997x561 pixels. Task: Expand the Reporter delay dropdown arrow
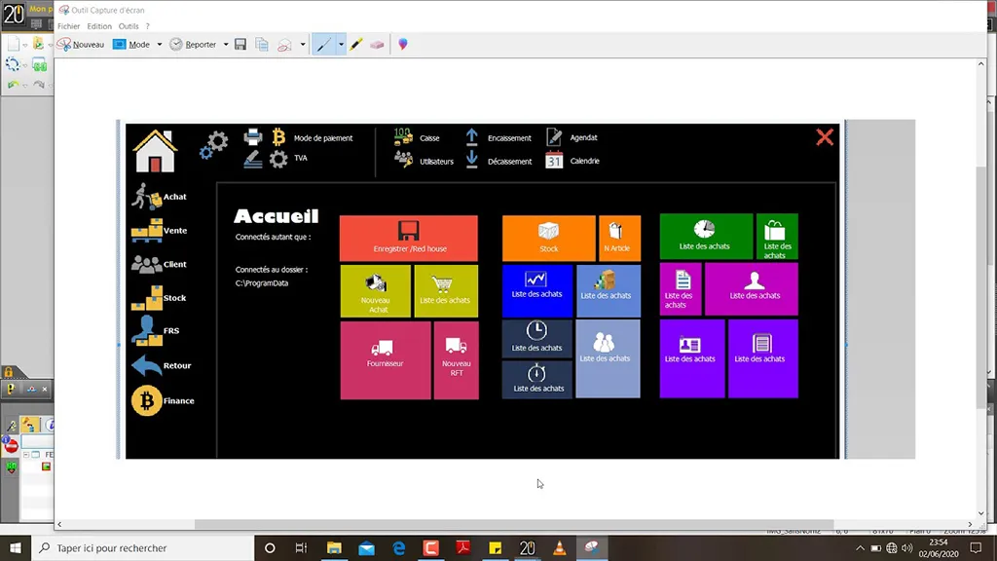click(226, 45)
